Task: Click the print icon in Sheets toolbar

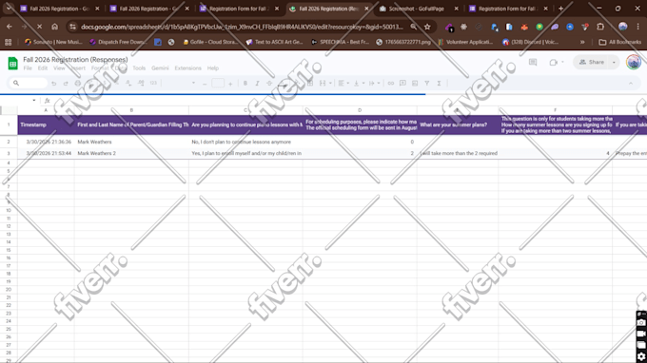Action: 78,84
